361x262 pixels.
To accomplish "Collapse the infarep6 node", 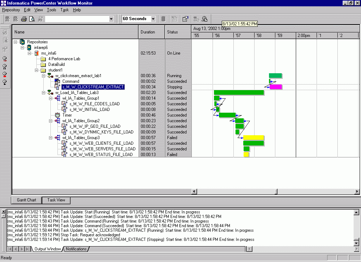I will [x=22, y=48].
